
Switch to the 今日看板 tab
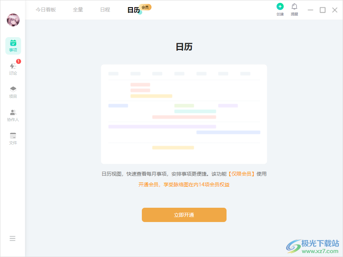pos(45,10)
